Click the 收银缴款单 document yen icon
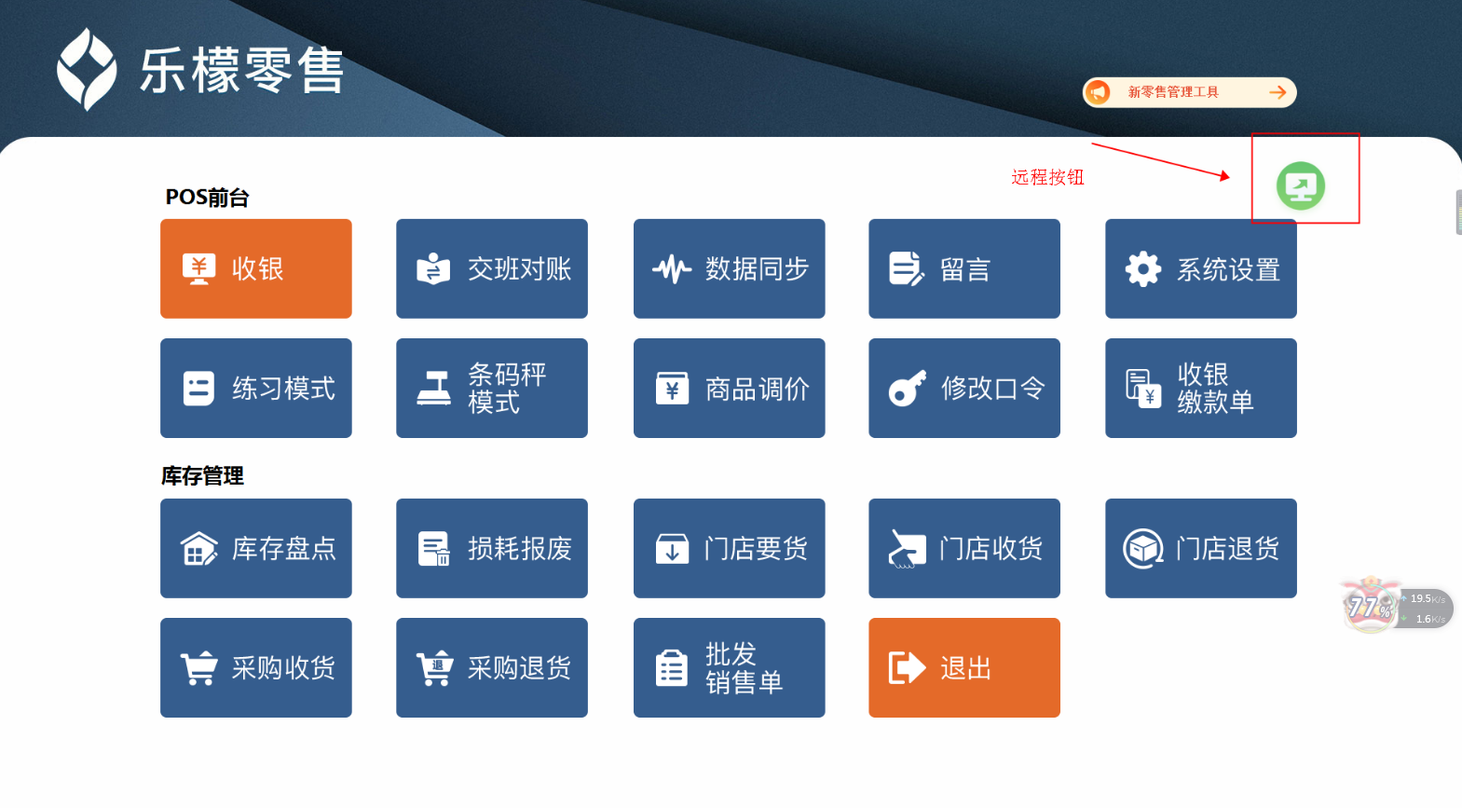This screenshot has width=1462, height=808. (x=1143, y=389)
